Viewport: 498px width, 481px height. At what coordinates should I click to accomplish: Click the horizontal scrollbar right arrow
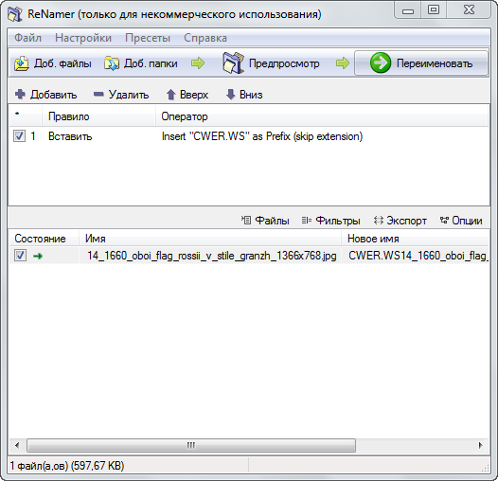point(481,445)
